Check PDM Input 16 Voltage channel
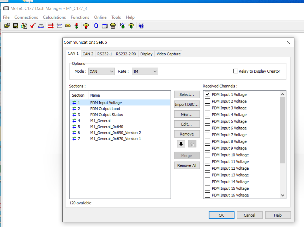The height and width of the screenshot is (227, 304). [207, 195]
